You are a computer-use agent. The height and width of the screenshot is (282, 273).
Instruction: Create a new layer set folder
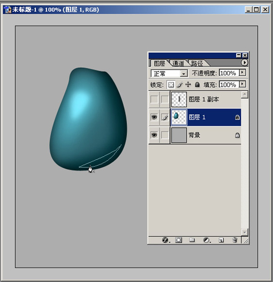[x=192, y=240]
